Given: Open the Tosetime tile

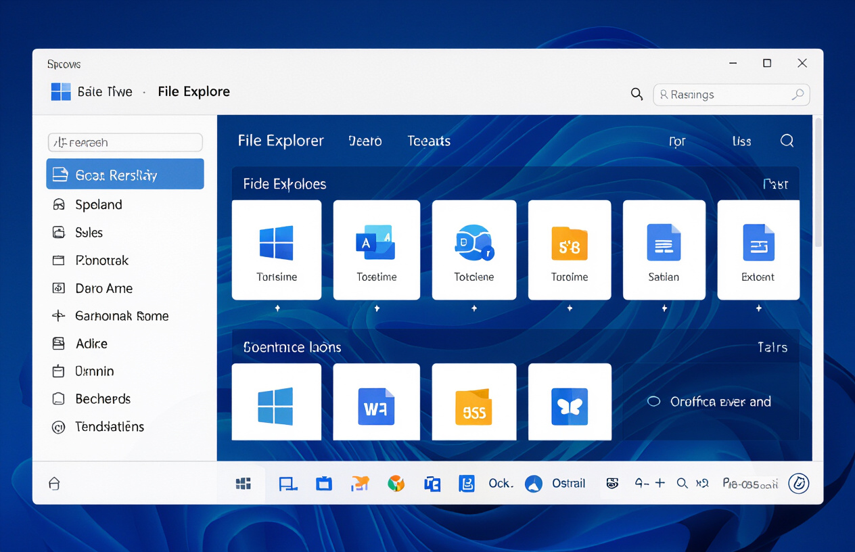Looking at the screenshot, I should click(x=377, y=250).
